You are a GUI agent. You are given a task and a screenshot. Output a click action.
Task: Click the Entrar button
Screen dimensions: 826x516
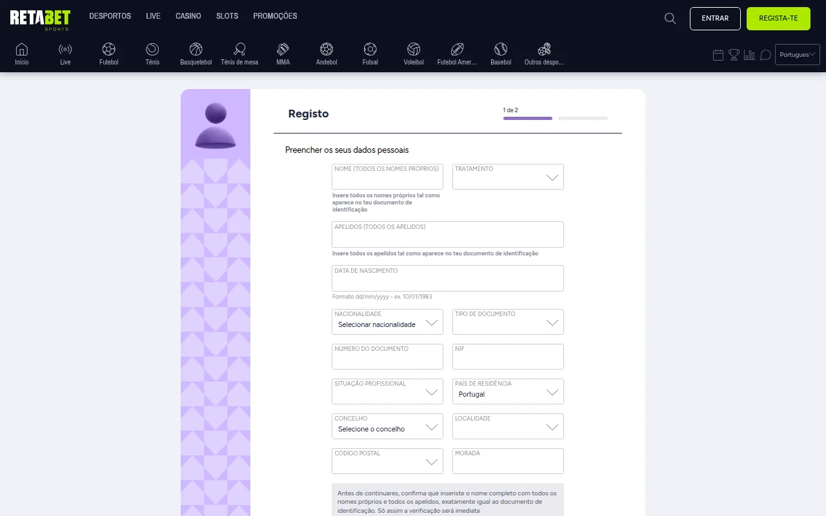[x=715, y=19]
